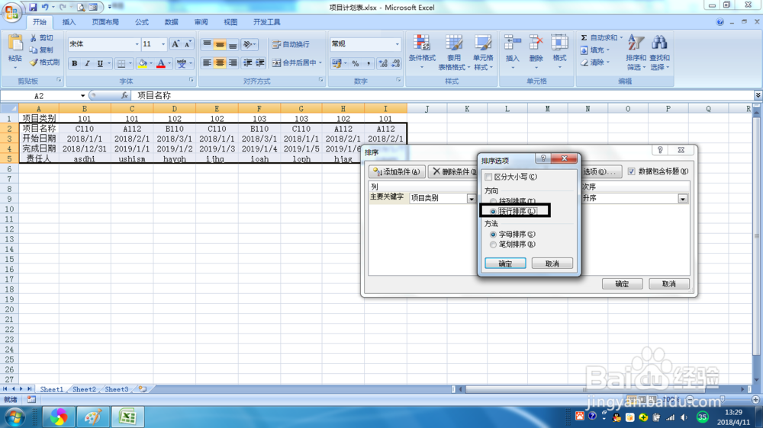This screenshot has width=763, height=428.
Task: Toggle Italic formatting button
Action: tap(87, 64)
